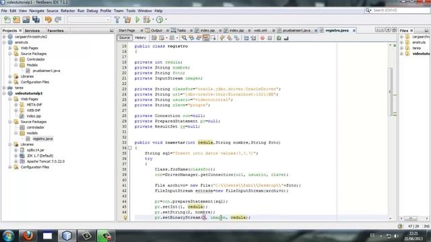Click the clock showing 22:21
Image resolution: width=431 pixels, height=242 pixels.
(x=413, y=233)
